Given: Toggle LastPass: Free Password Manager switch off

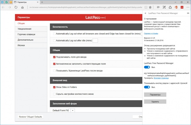Looking at the screenshot, I should (x=147, y=67).
